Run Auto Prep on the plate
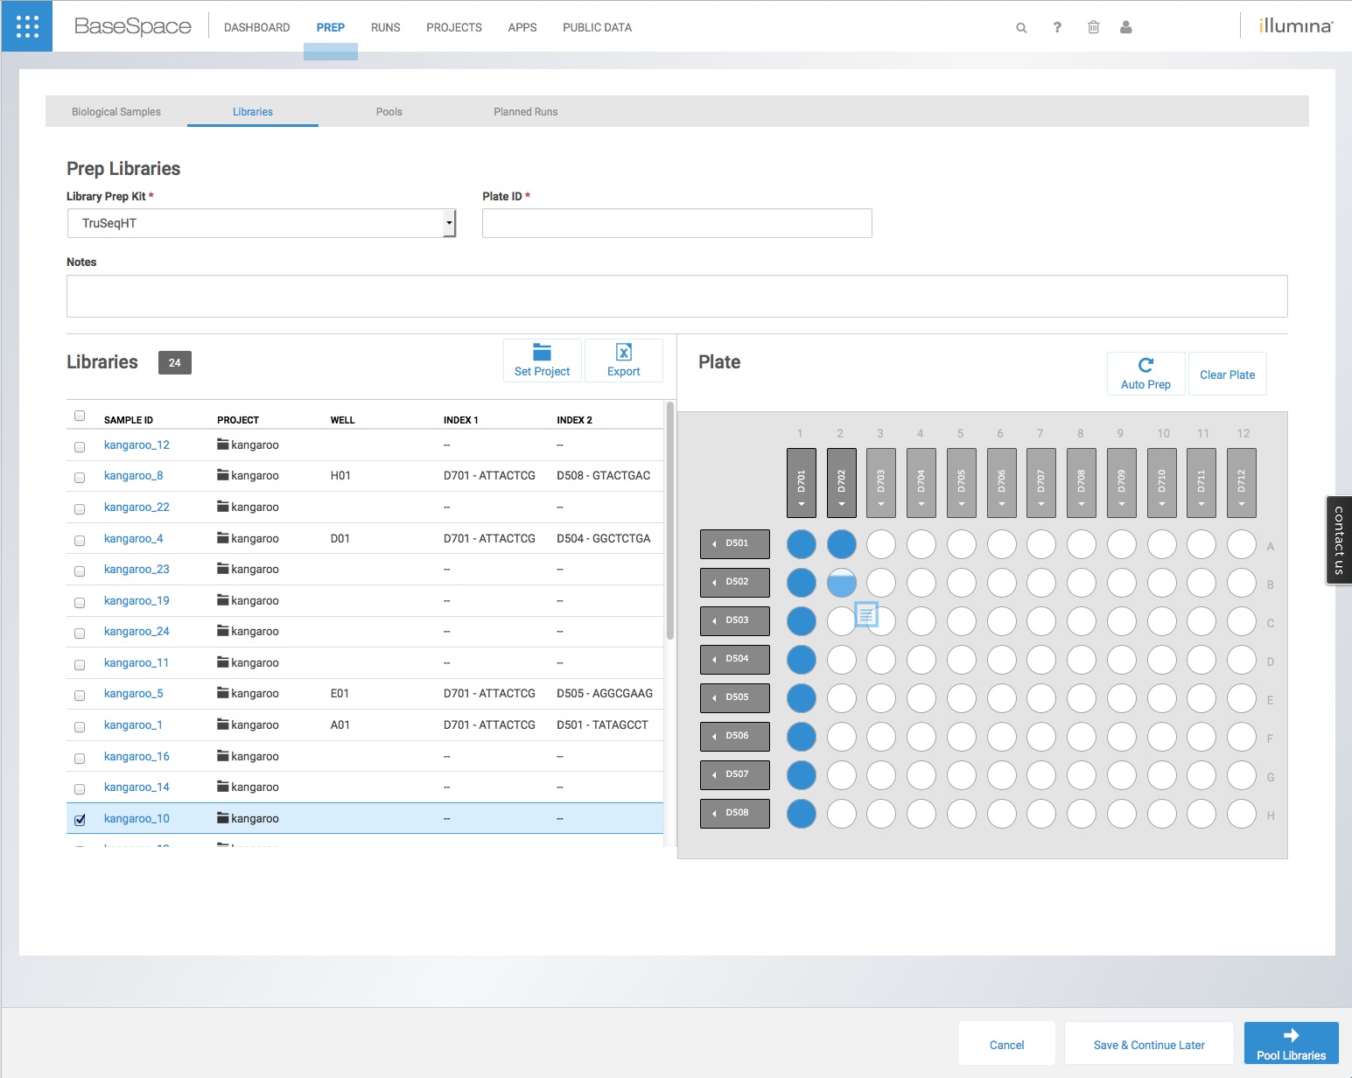The height and width of the screenshot is (1078, 1352). click(x=1145, y=374)
